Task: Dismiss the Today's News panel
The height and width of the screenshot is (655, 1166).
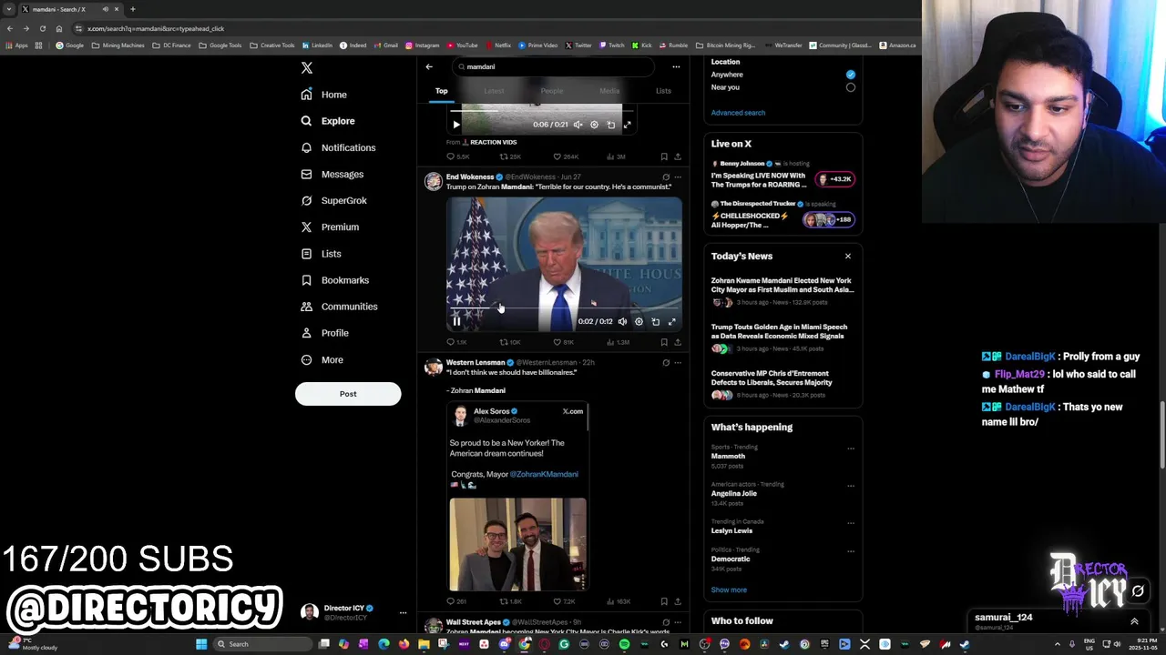Action: tap(848, 256)
